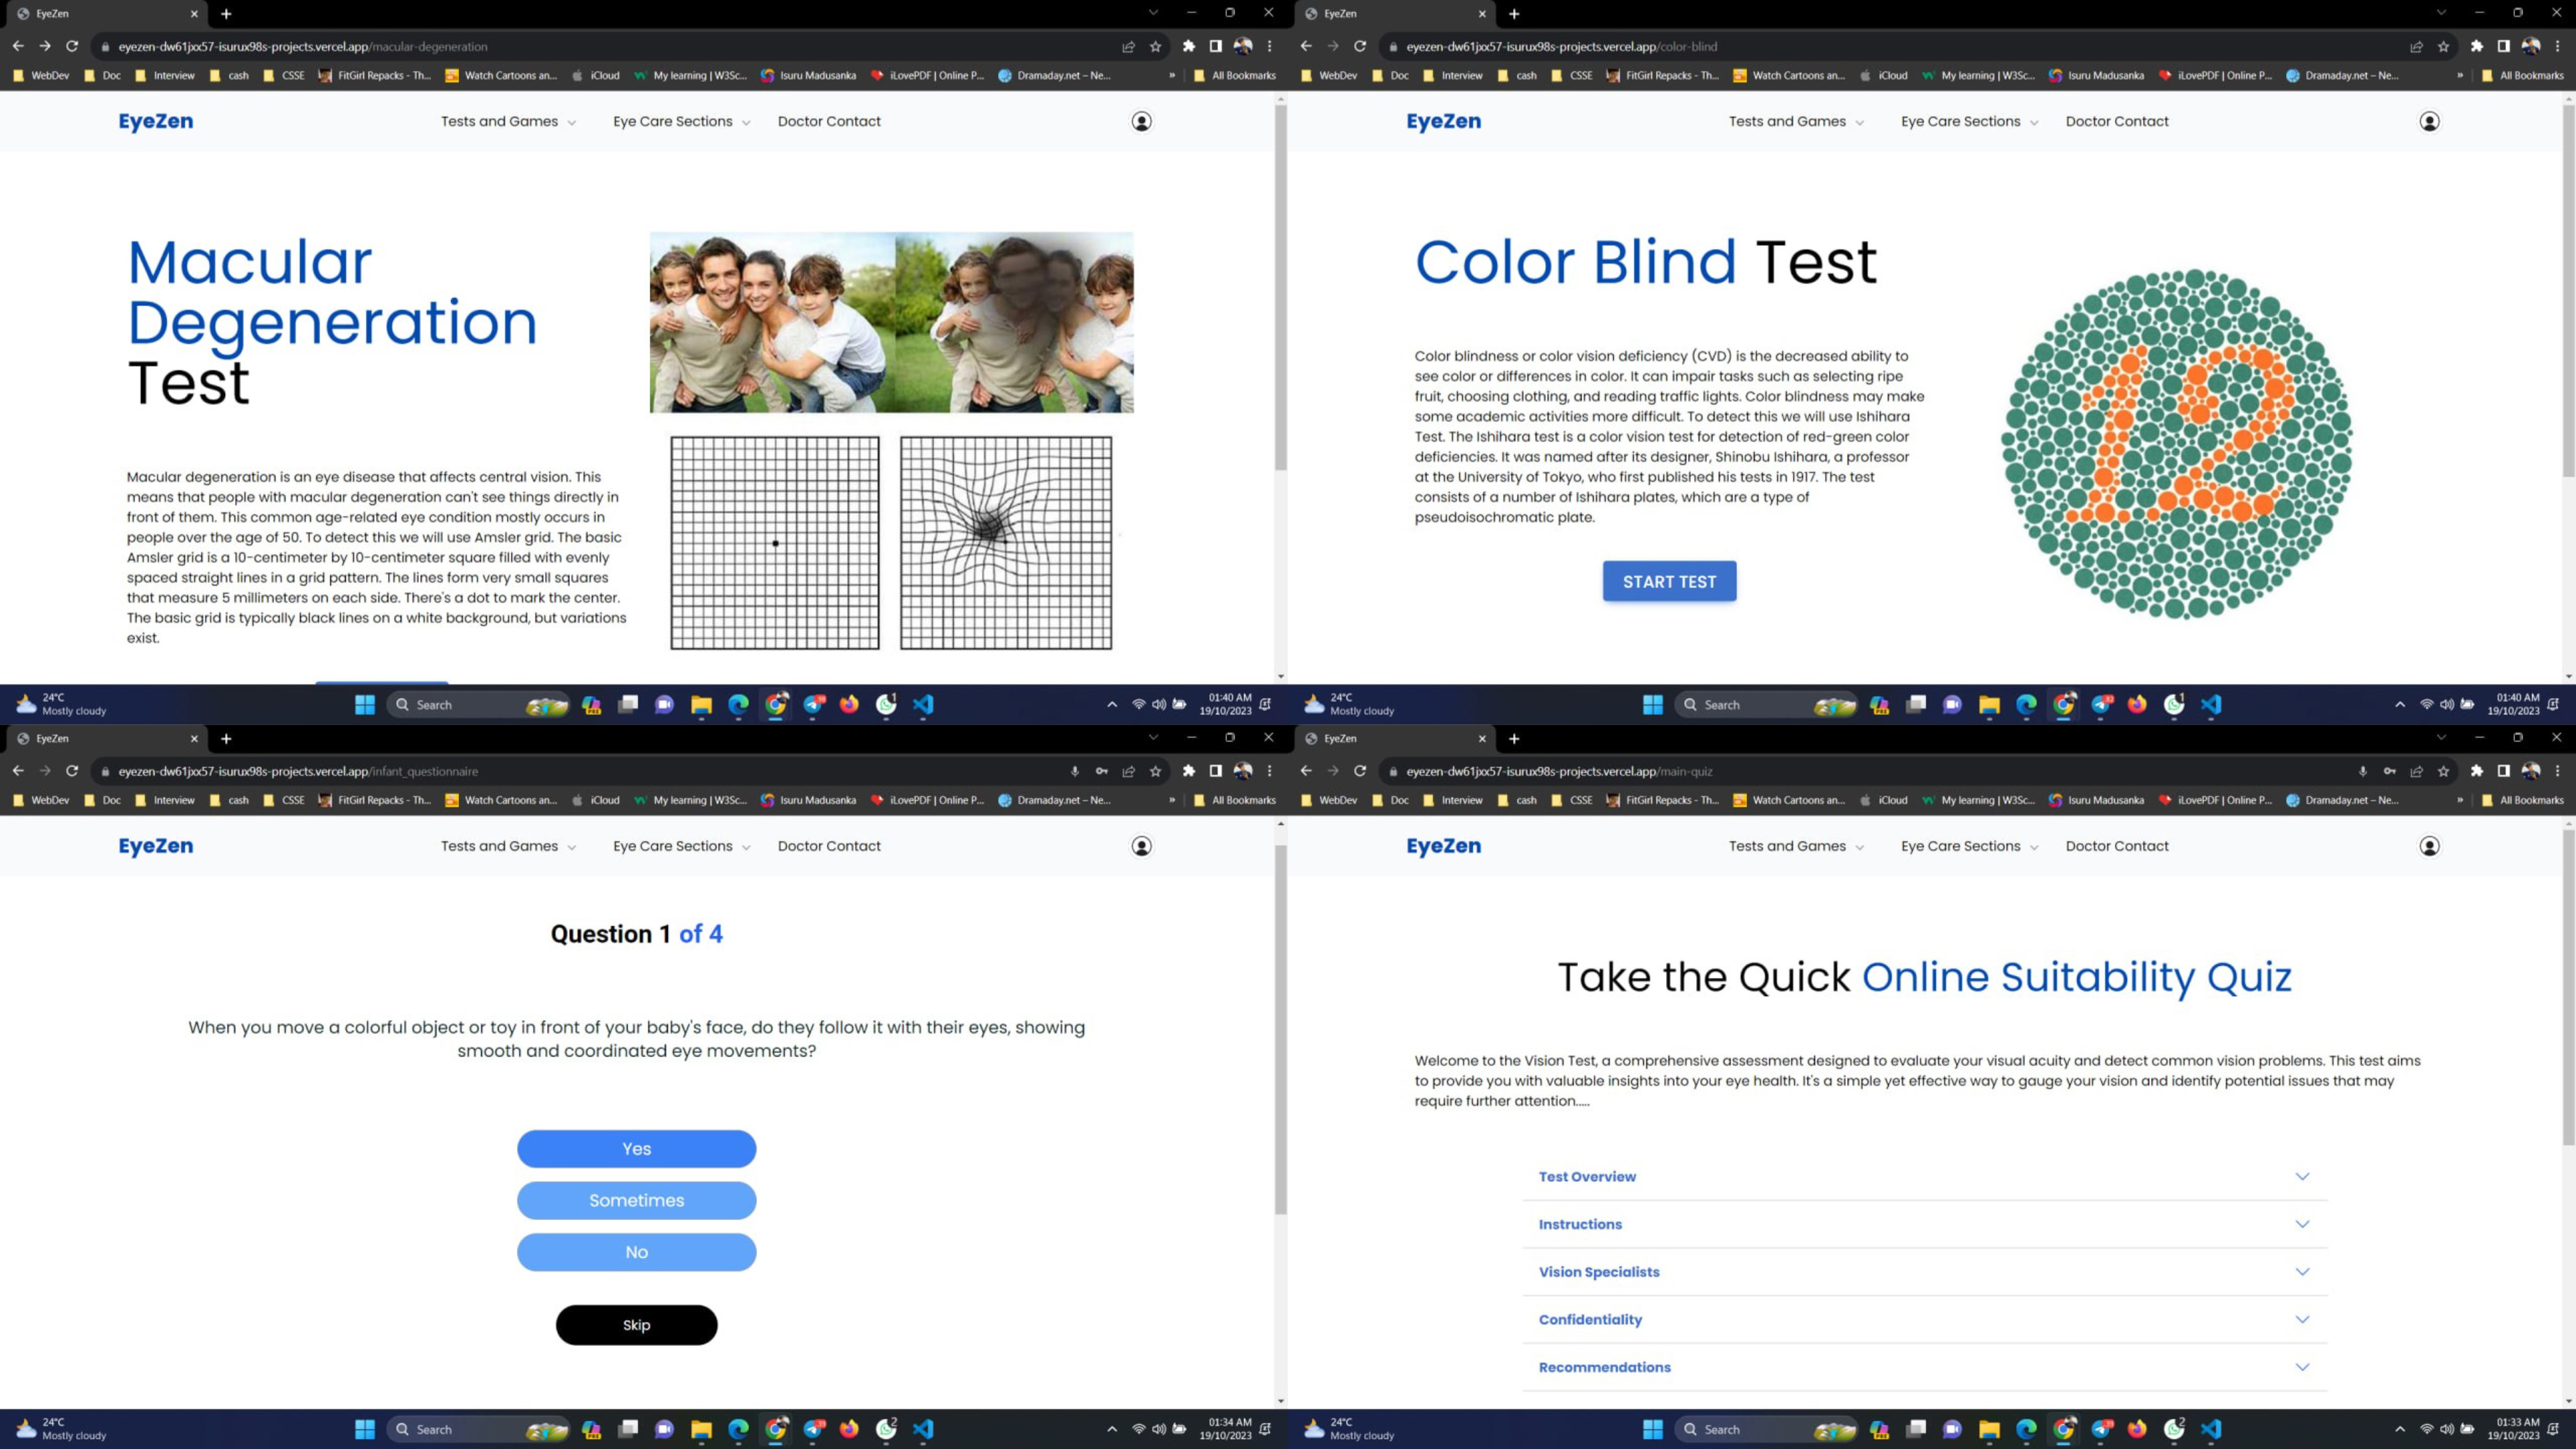Click the START TEST button
Screen dimensions: 2576x1449
coord(1668,581)
